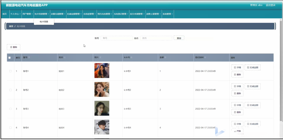Check the checkbox for row 账号3
This screenshot has height=140, width=283.
(10, 109)
